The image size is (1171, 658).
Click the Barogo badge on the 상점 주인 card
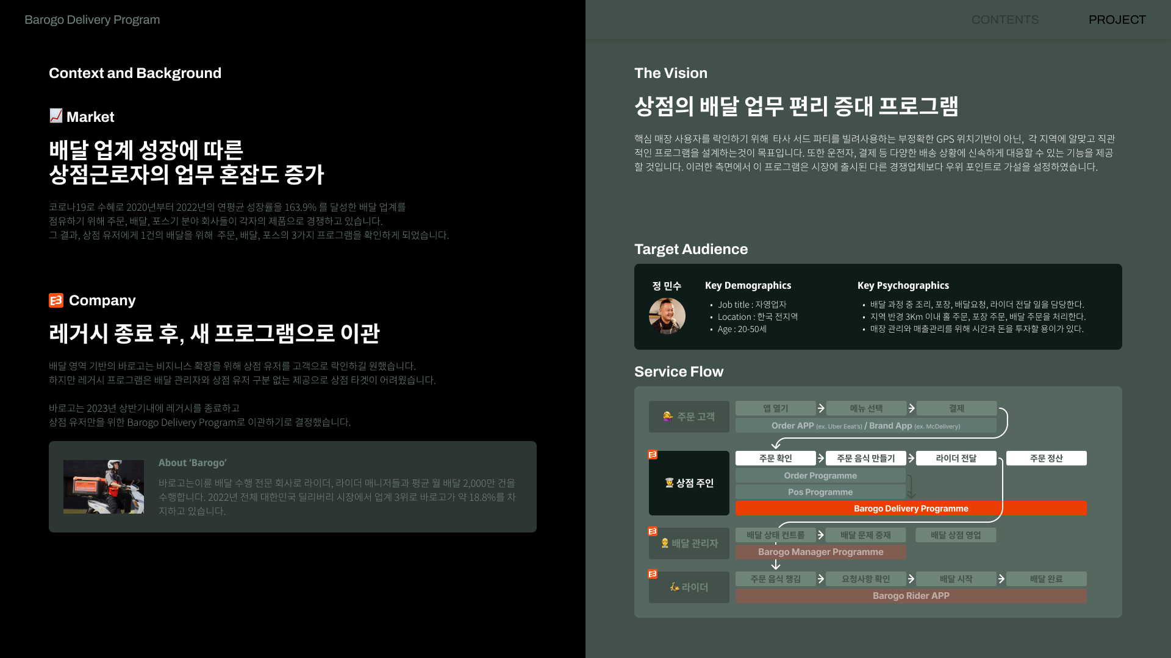click(x=653, y=455)
